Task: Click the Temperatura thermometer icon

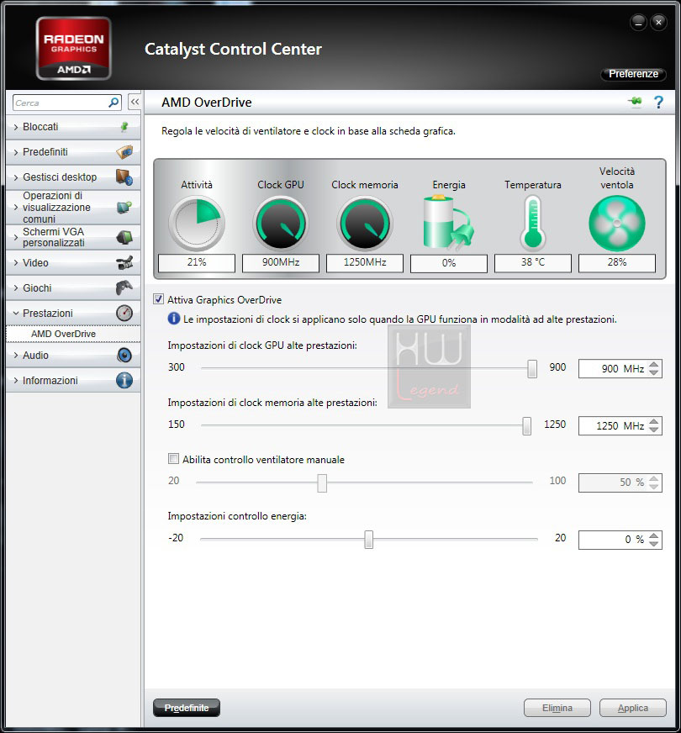Action: pos(533,223)
